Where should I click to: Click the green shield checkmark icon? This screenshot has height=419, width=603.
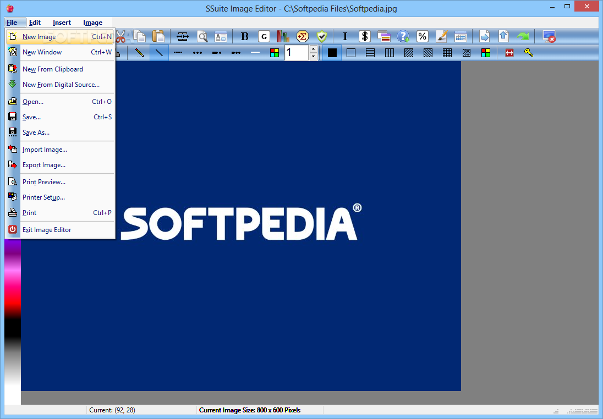tap(322, 36)
